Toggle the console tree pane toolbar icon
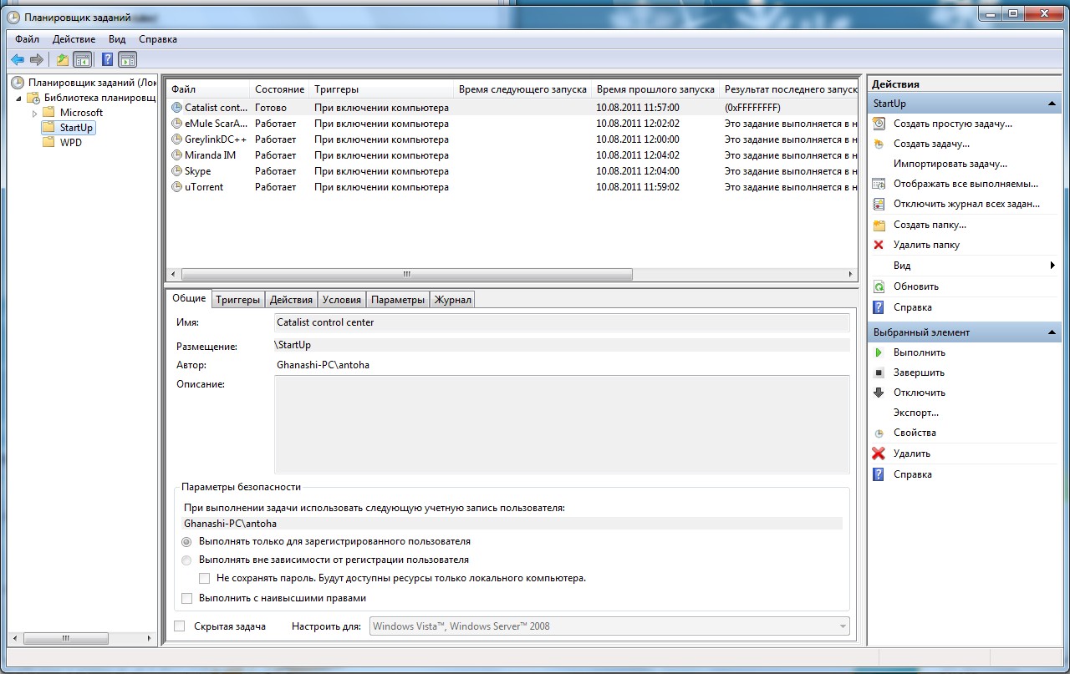 [82, 59]
